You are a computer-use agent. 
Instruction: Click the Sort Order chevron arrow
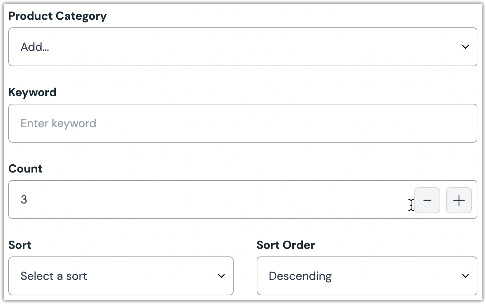pyautogui.click(x=465, y=276)
